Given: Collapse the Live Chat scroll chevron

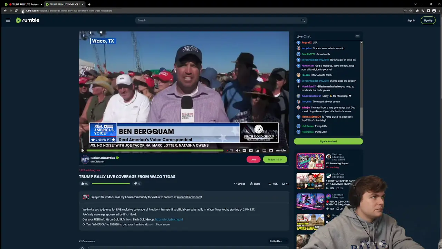Looking at the screenshot, I should [361, 42].
